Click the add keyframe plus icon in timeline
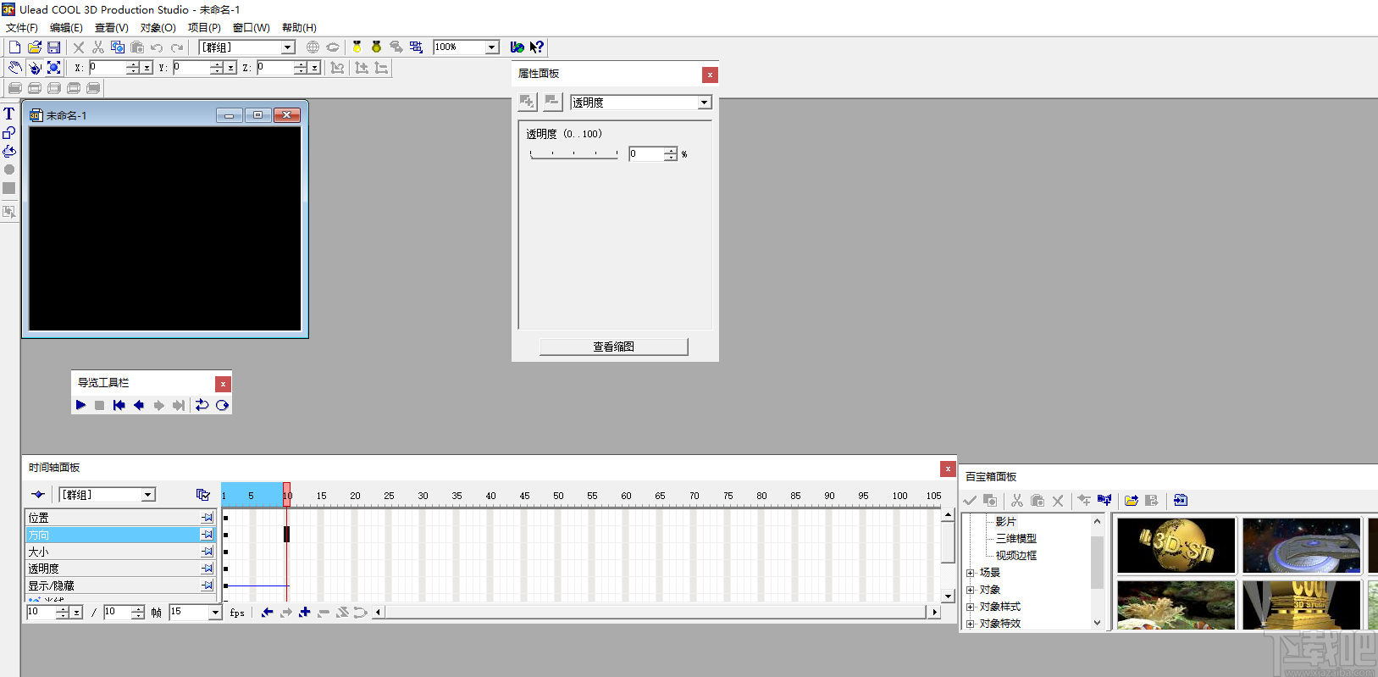Viewport: 1378px width, 677px height. (x=304, y=613)
